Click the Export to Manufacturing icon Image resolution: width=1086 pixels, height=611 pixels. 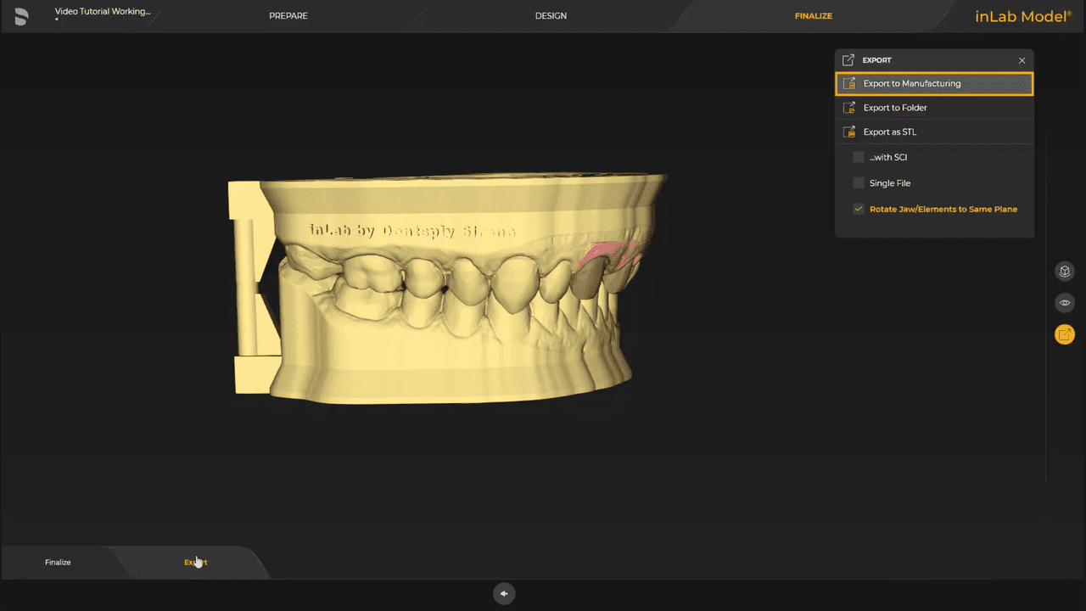(x=848, y=83)
